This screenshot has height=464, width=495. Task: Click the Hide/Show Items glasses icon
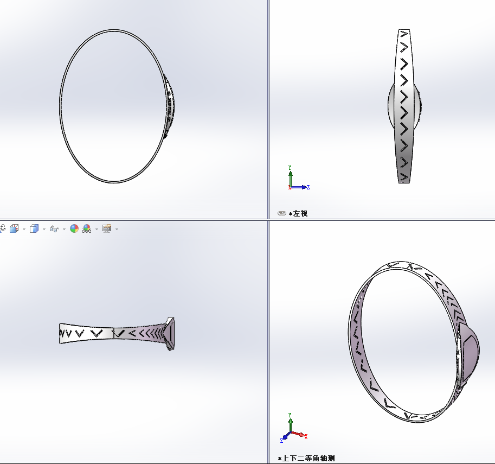[x=54, y=229]
